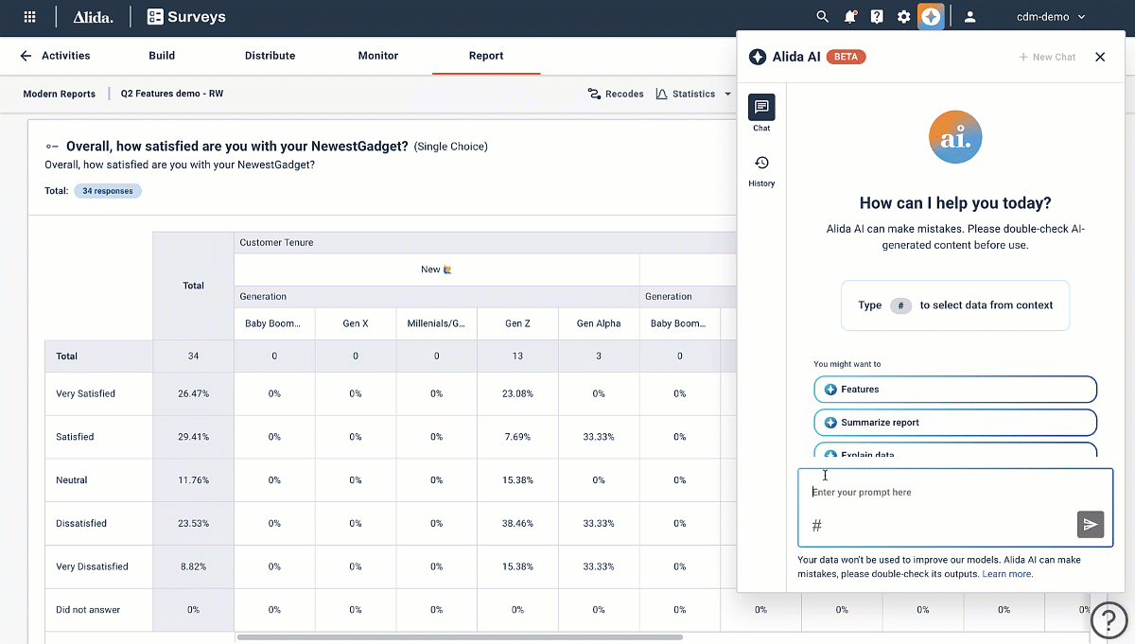The width and height of the screenshot is (1135, 644).
Task: Open the Learn more link
Action: click(1006, 574)
